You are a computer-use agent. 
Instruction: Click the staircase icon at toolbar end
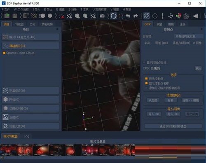196,16
